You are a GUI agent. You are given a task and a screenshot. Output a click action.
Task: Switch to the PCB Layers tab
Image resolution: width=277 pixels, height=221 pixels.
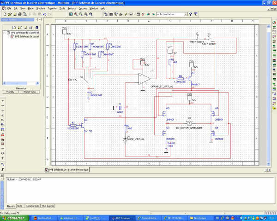48,206
